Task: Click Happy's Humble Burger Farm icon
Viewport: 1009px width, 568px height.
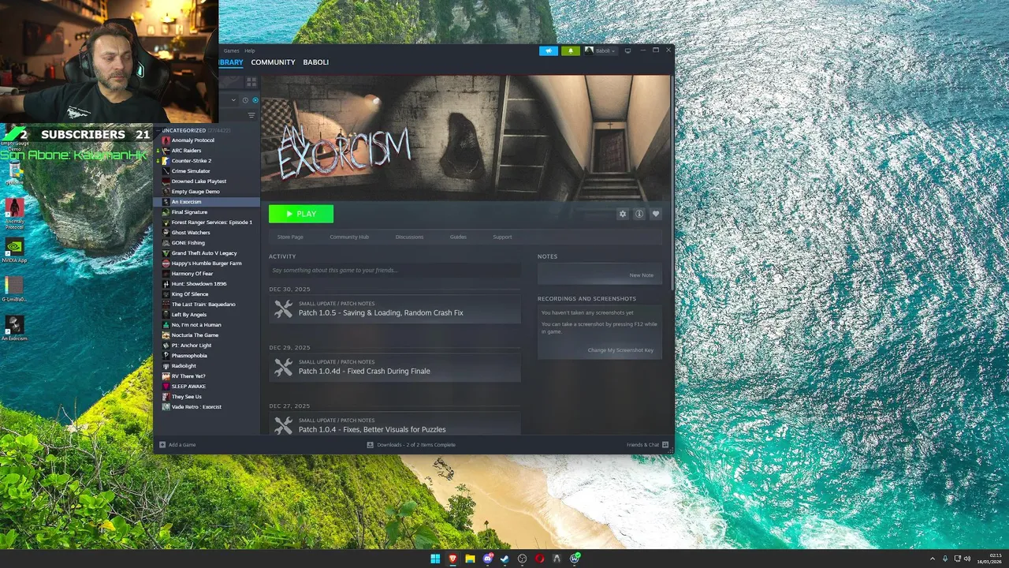Action: click(166, 263)
